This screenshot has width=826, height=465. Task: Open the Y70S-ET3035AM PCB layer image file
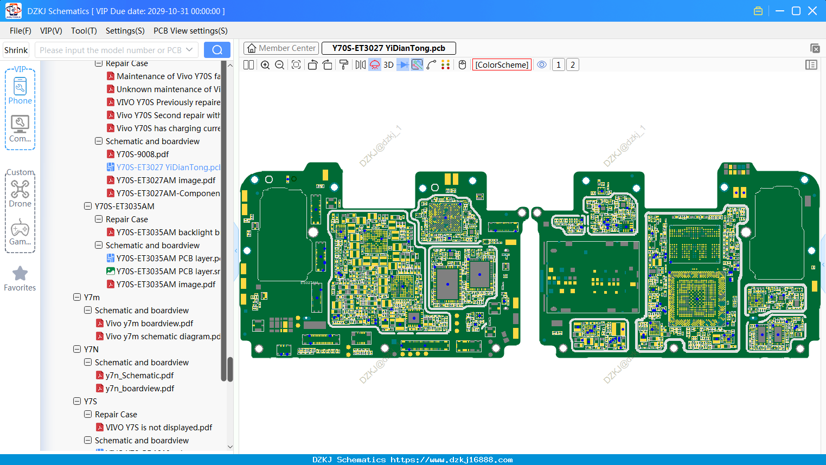tap(168, 271)
